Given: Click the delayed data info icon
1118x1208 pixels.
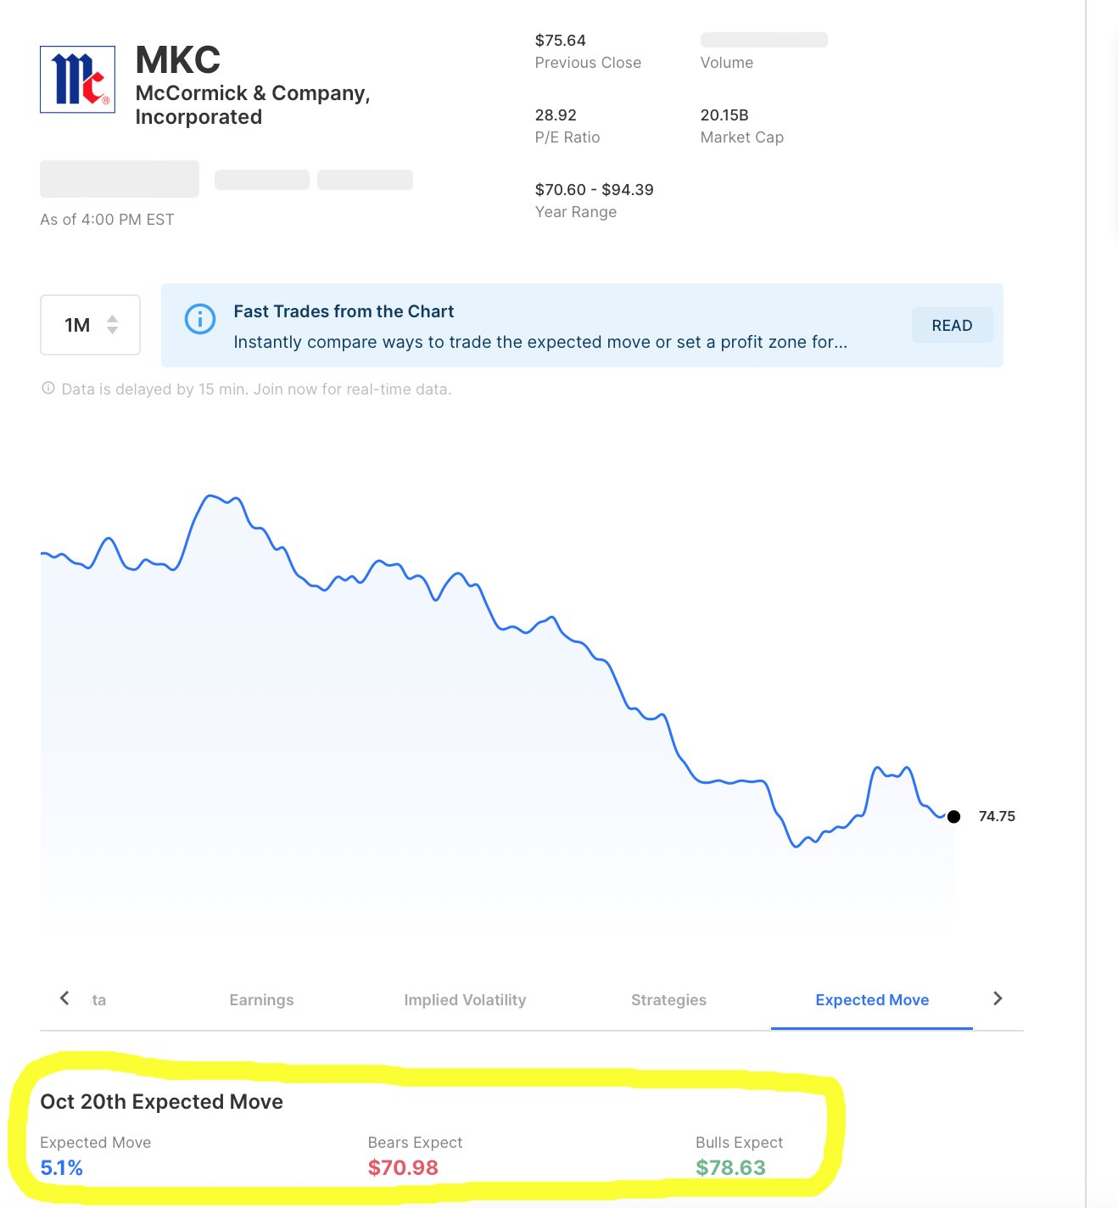Looking at the screenshot, I should click(x=48, y=389).
